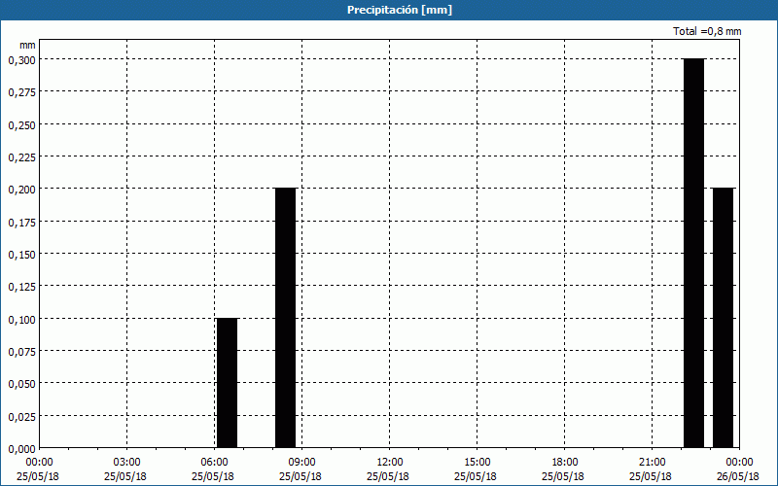Click the 09:00 time axis label

301,463
